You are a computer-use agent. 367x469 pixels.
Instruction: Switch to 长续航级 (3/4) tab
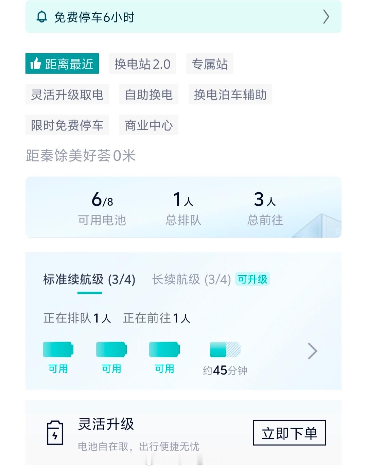(x=192, y=280)
